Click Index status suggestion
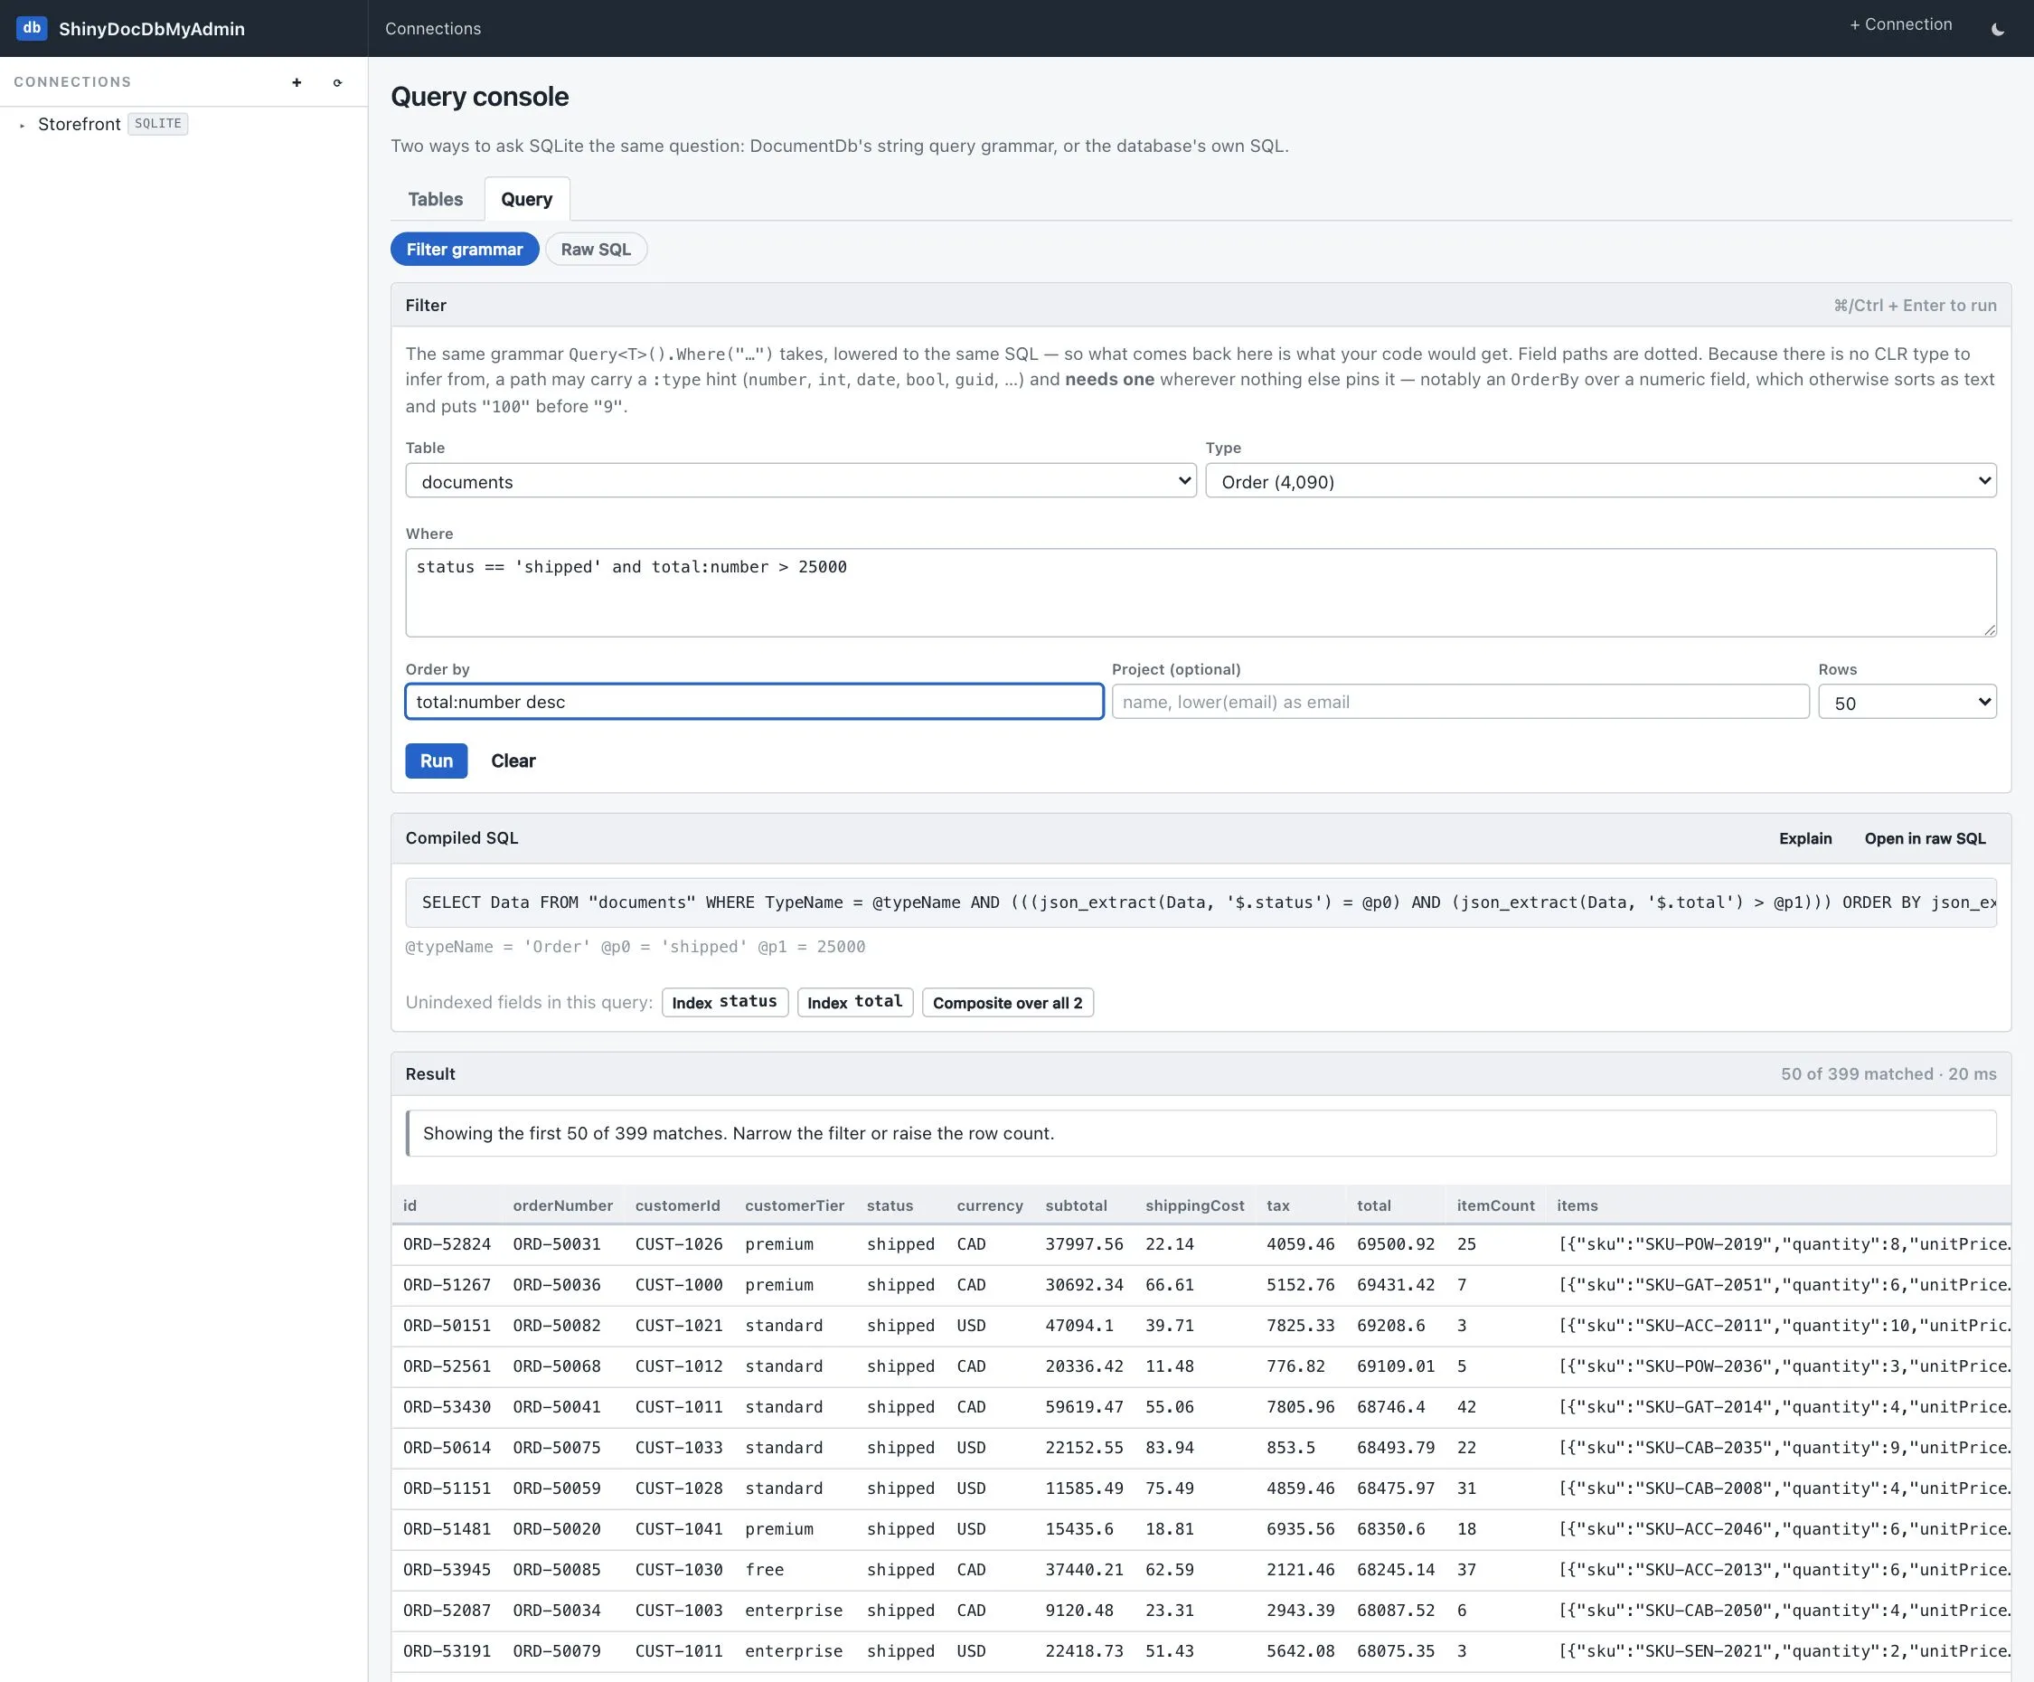Viewport: 2034px width, 1682px height. [724, 1003]
